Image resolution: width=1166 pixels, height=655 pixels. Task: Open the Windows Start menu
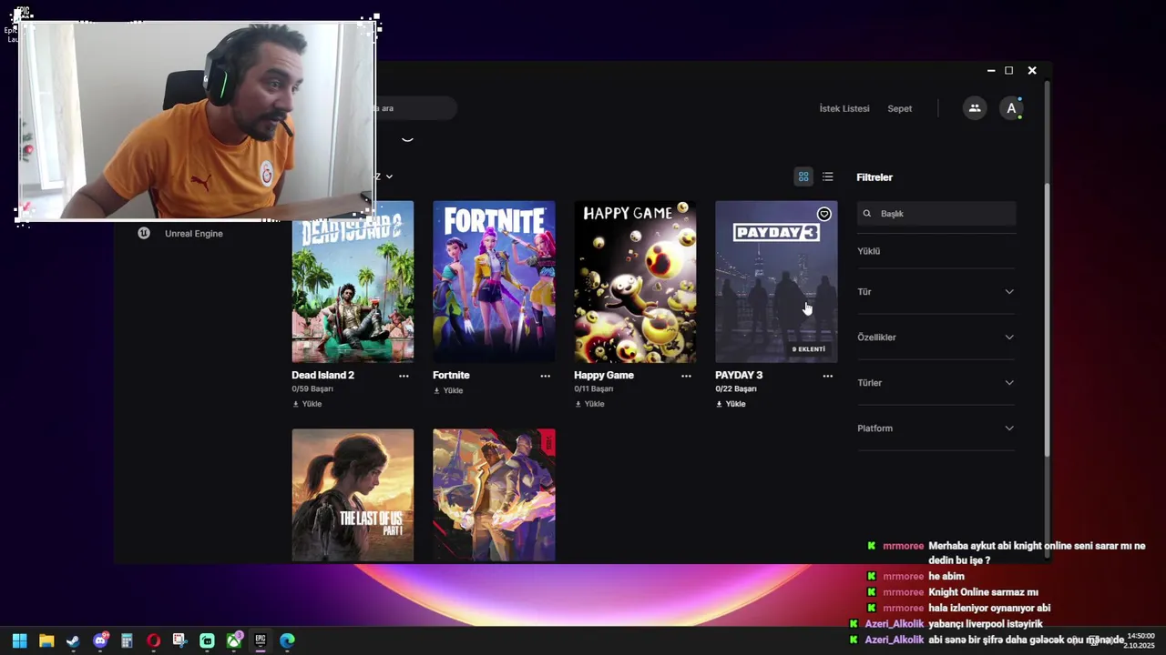[20, 640]
